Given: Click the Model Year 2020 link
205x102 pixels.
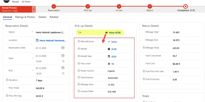Looking at the screenshot, I should pyautogui.click(x=114, y=56).
